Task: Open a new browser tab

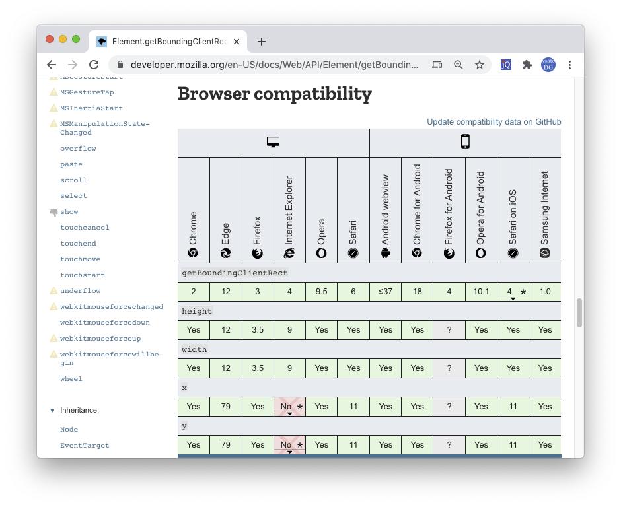Action: (262, 42)
